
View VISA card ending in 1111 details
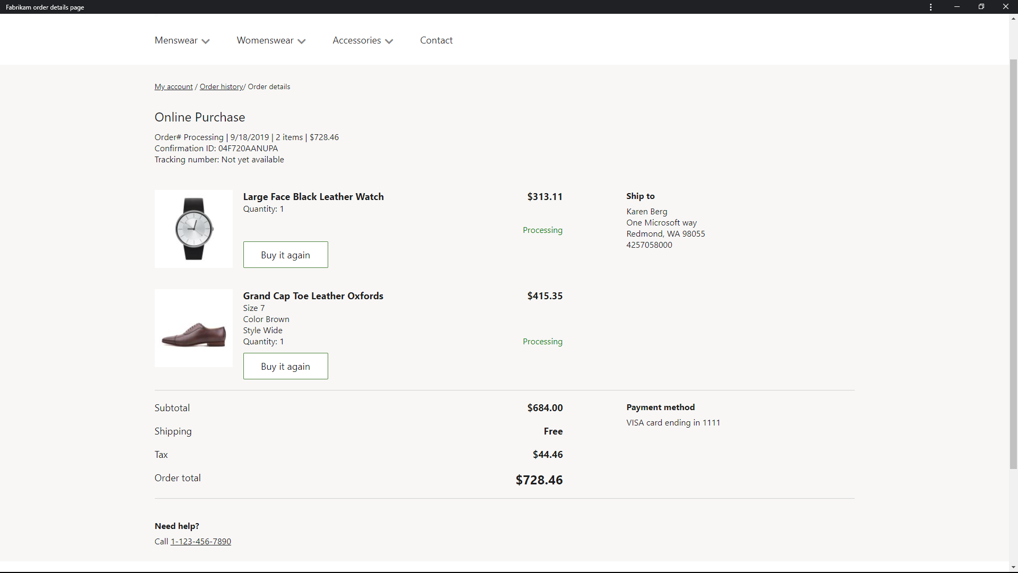click(x=673, y=422)
